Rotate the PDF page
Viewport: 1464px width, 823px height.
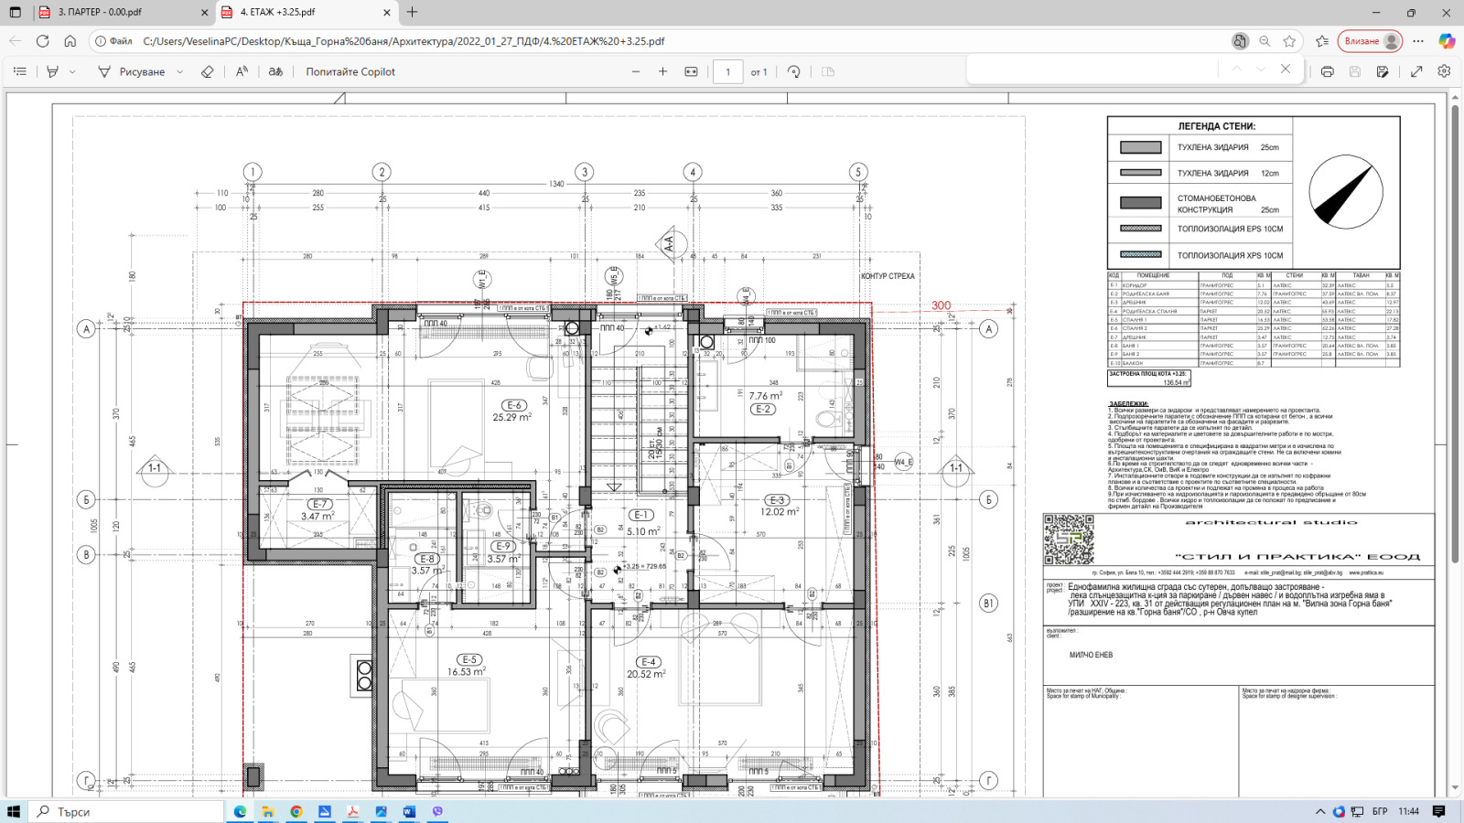pyautogui.click(x=794, y=71)
